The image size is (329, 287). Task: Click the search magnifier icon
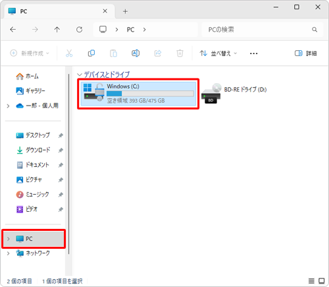point(315,30)
